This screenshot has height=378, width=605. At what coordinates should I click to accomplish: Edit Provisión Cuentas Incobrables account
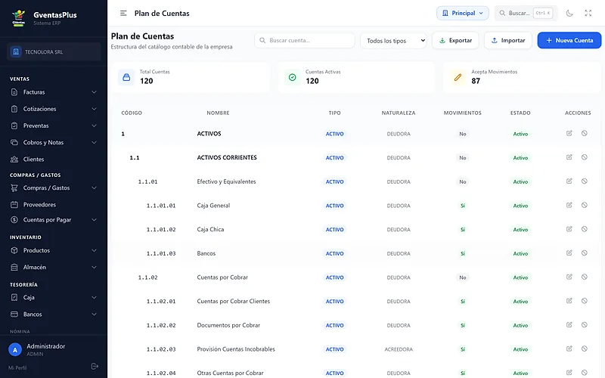(569, 349)
